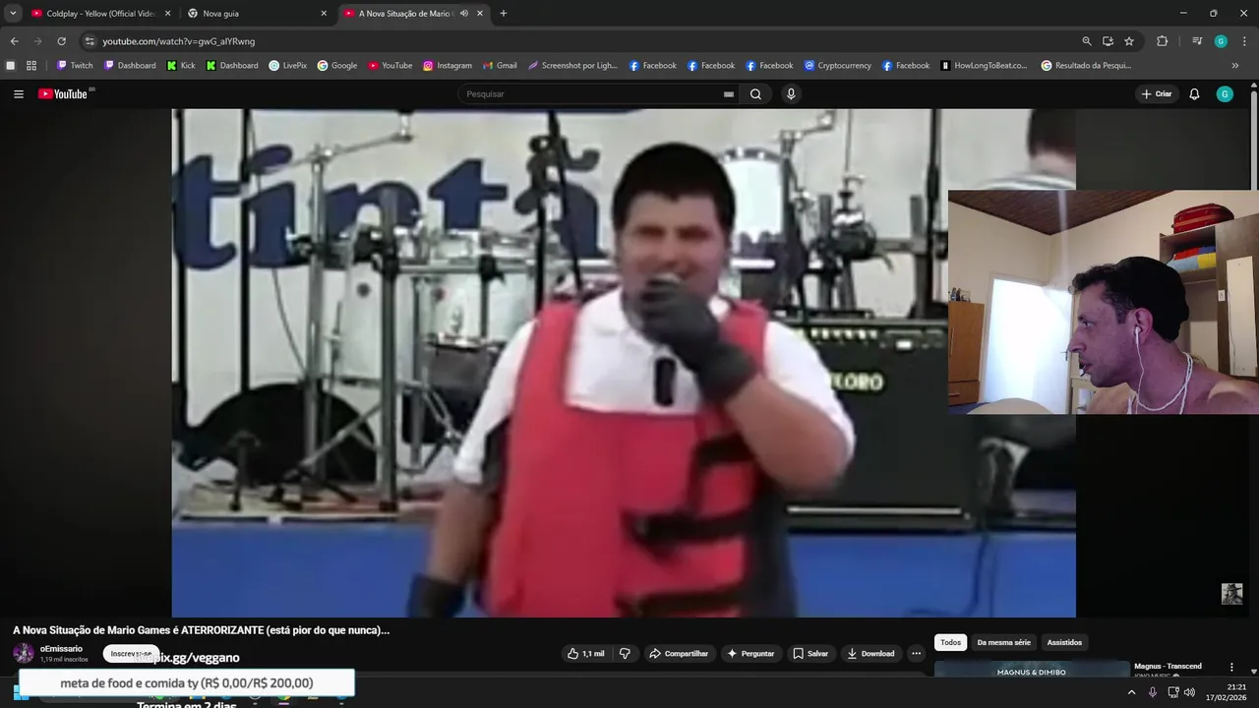Screen dimensions: 1259x708
Task: Open the on-screen keyboard in search box
Action: (x=729, y=94)
